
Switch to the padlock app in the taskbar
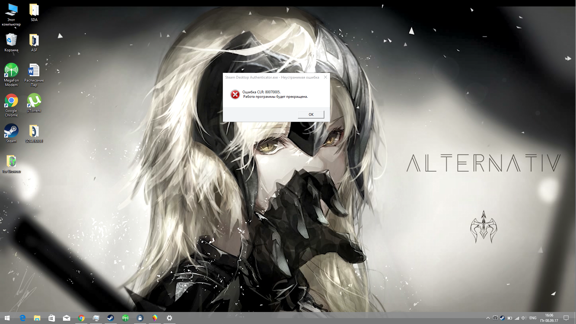(140, 318)
